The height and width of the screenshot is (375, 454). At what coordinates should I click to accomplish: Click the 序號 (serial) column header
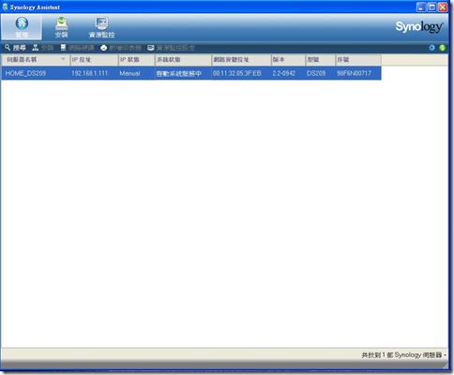click(358, 59)
